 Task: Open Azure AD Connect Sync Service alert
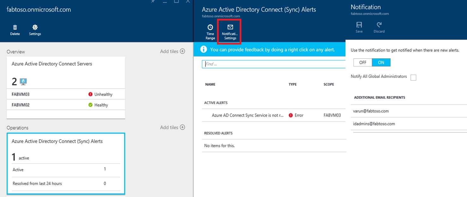click(x=247, y=115)
